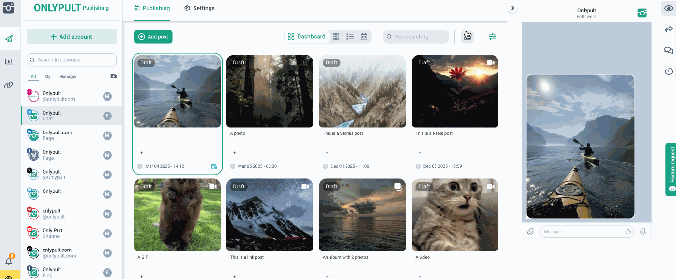Filter accounts by Manager tab
Viewport: 676px width, 279px height.
point(68,76)
